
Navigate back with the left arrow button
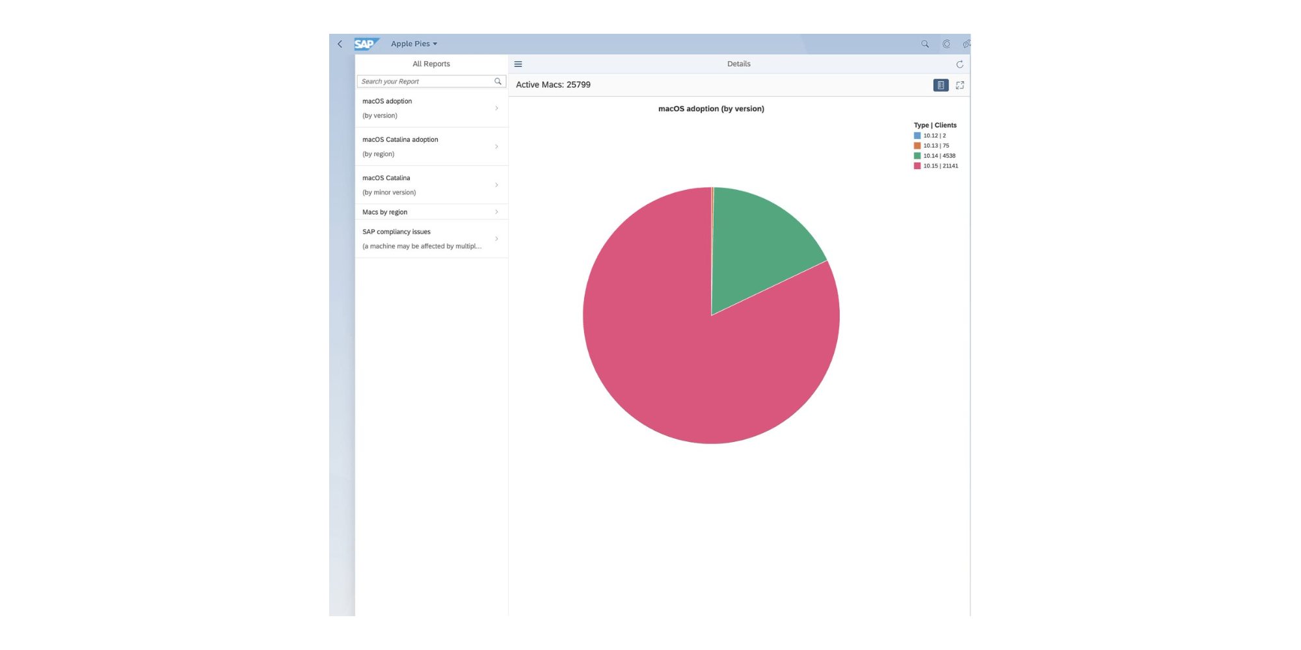click(339, 43)
